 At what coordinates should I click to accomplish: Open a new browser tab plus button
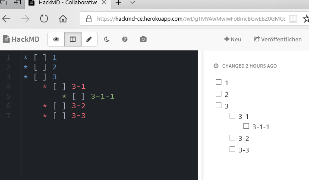pos(118,3)
